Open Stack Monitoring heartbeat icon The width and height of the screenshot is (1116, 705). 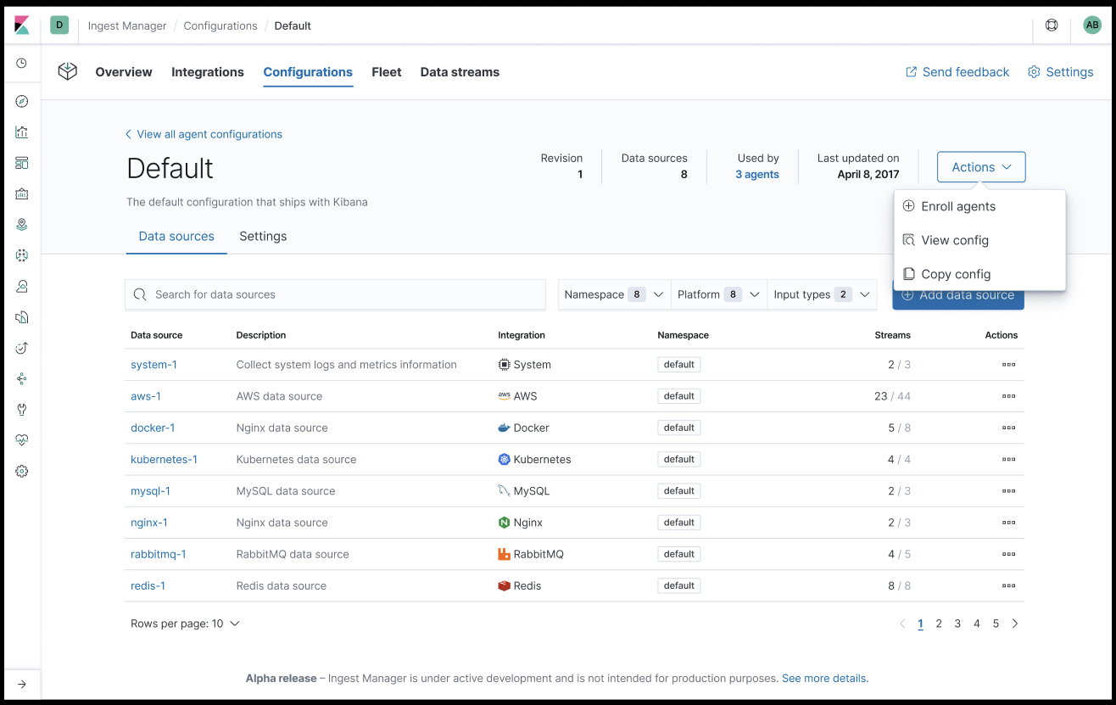21,439
